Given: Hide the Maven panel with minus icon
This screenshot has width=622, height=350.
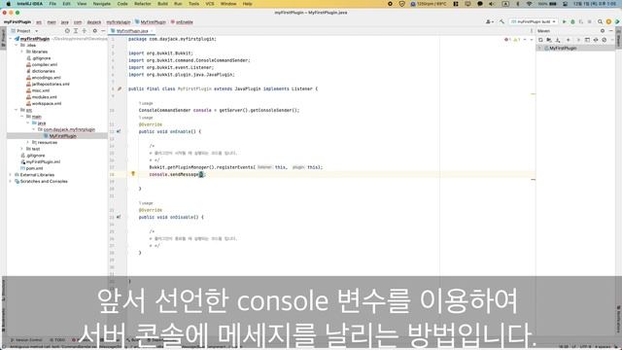Looking at the screenshot, I should pos(611,30).
